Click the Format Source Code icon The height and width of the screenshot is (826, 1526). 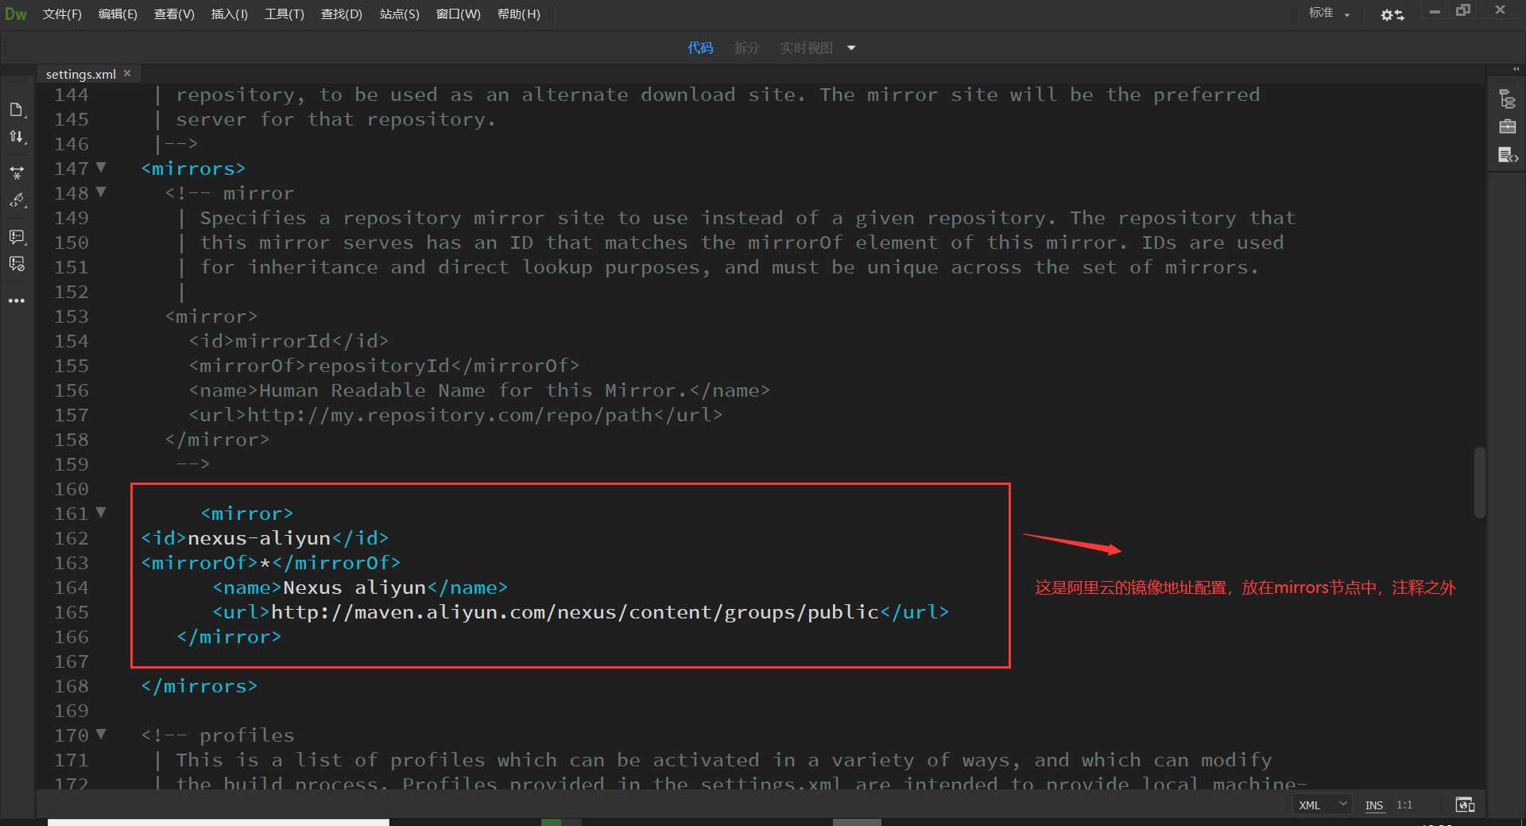click(17, 200)
